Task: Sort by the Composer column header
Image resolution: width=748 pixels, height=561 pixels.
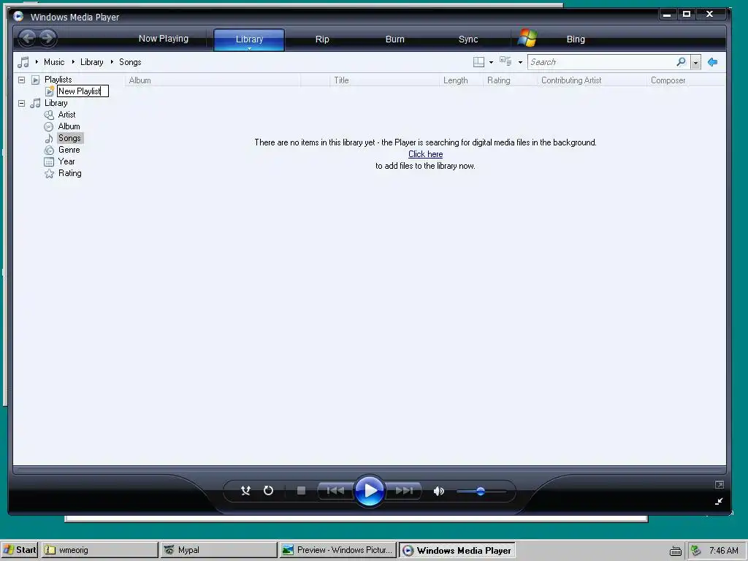Action: (x=686, y=80)
